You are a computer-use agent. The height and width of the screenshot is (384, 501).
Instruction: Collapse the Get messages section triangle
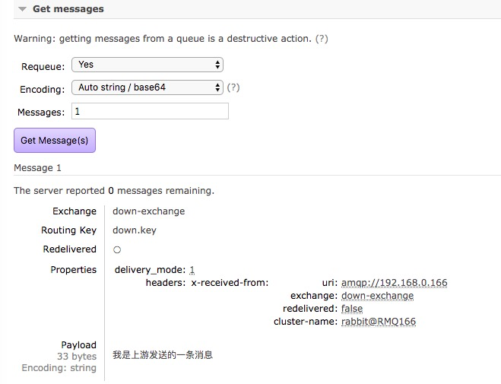pyautogui.click(x=22, y=9)
